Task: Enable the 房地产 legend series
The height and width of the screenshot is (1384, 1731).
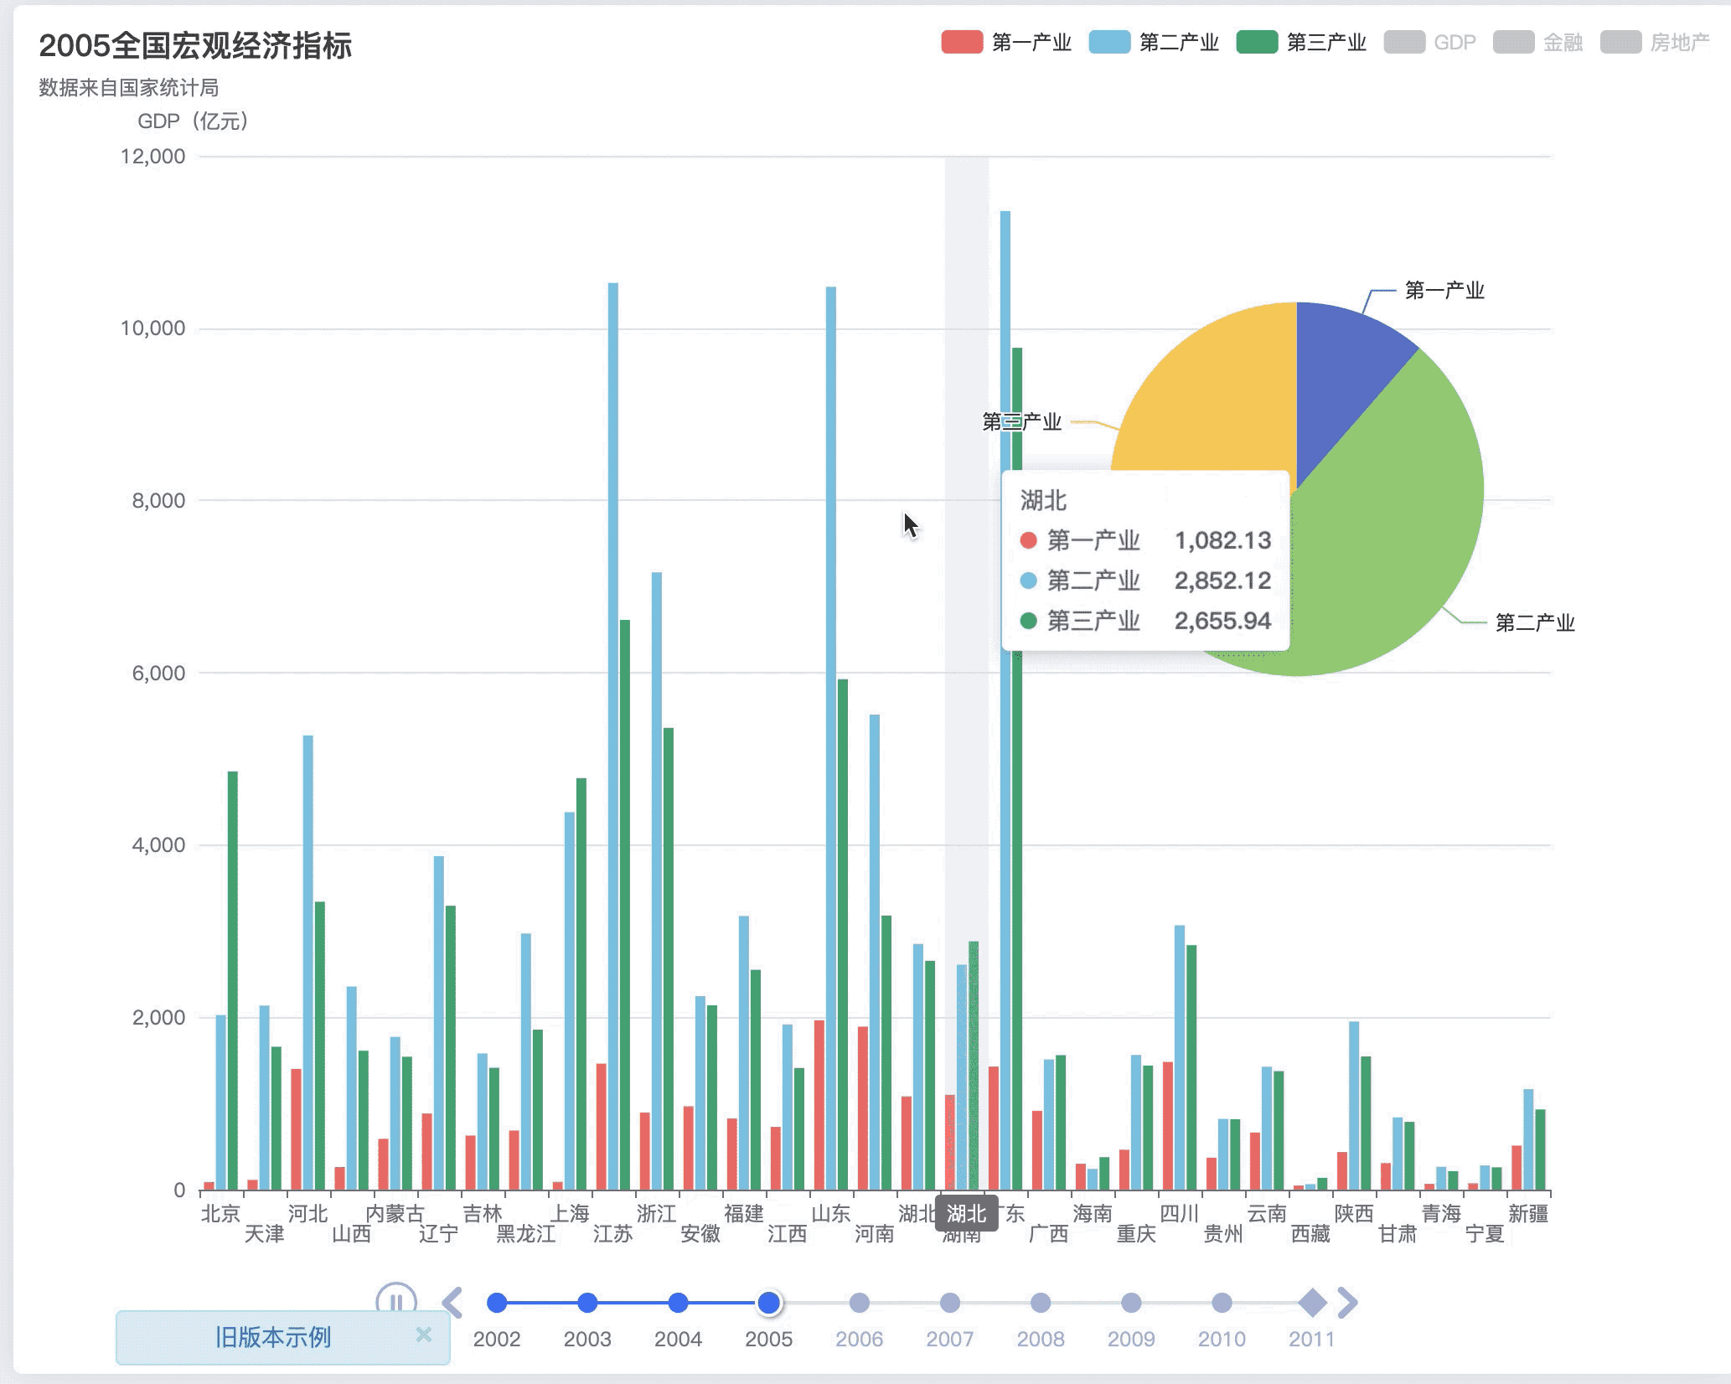Action: pos(1655,42)
